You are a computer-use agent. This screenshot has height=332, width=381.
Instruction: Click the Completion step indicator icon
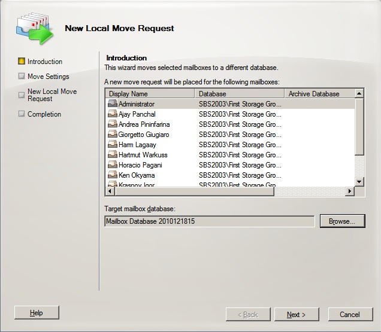22,114
